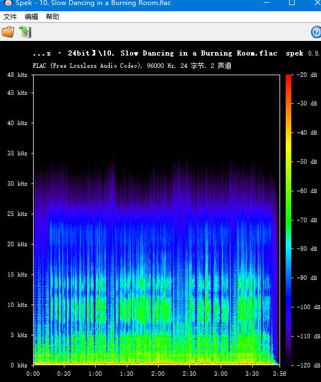The image size is (321, 382).
Task: Click the Spek app icon in title bar
Action: coord(8,3)
